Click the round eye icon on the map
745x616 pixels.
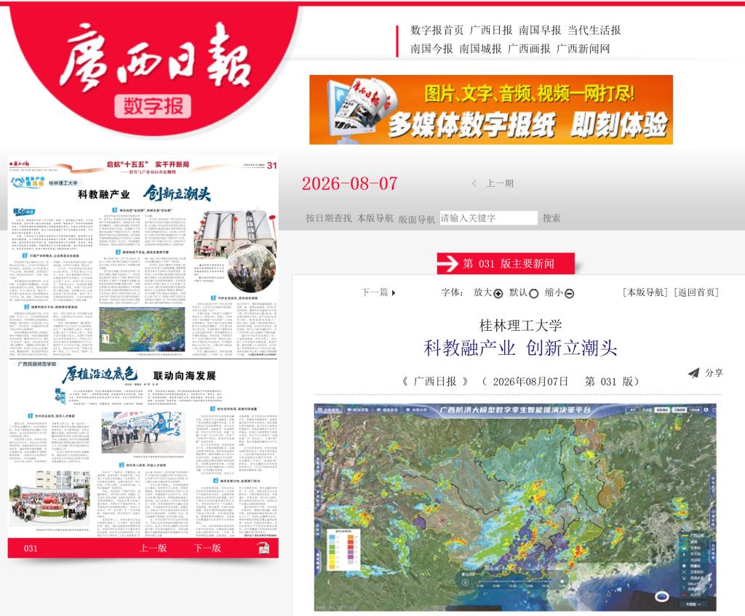pyautogui.click(x=662, y=596)
